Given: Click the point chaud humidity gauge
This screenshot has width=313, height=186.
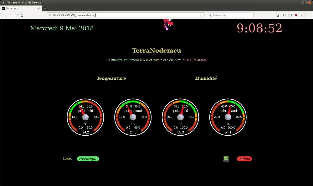Looking at the screenshot, I should 228,117.
